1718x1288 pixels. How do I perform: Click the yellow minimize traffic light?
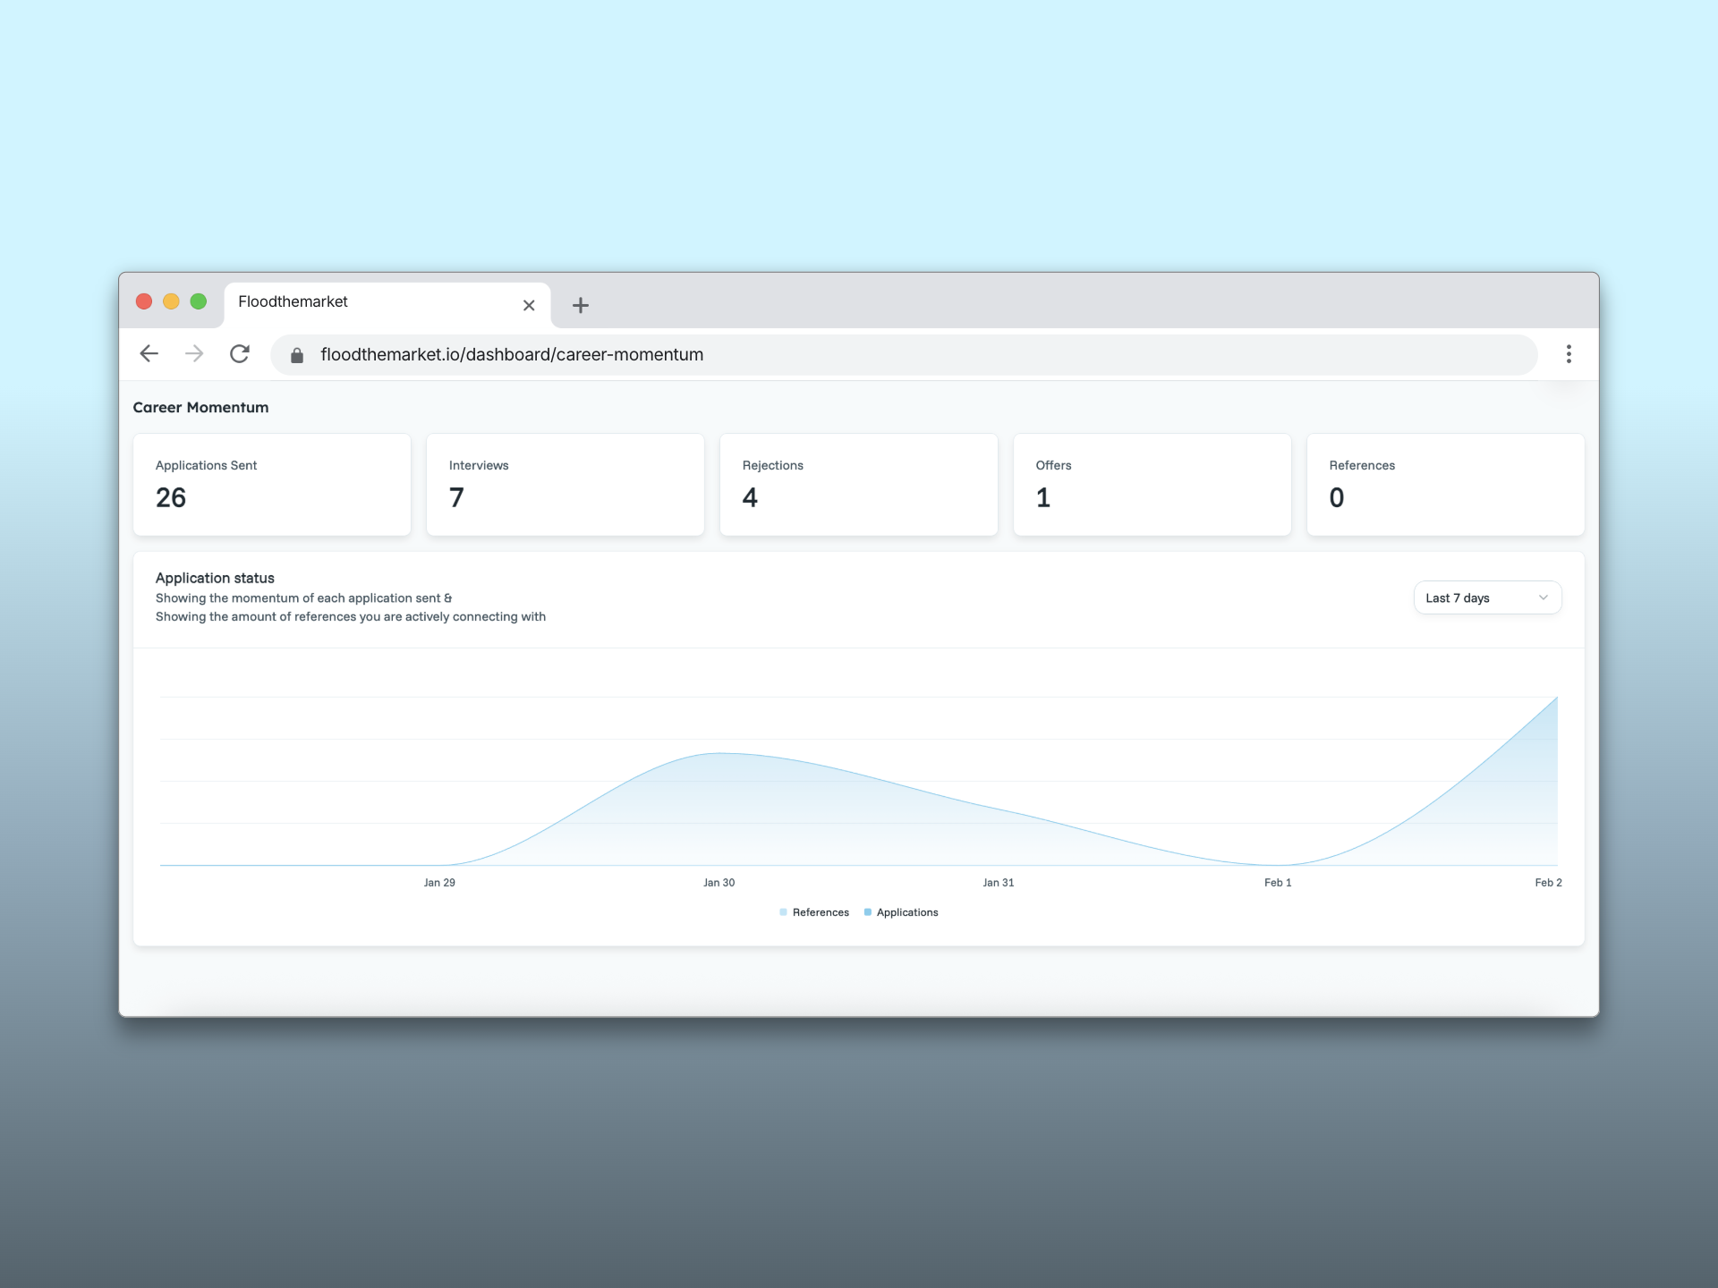[x=171, y=301]
